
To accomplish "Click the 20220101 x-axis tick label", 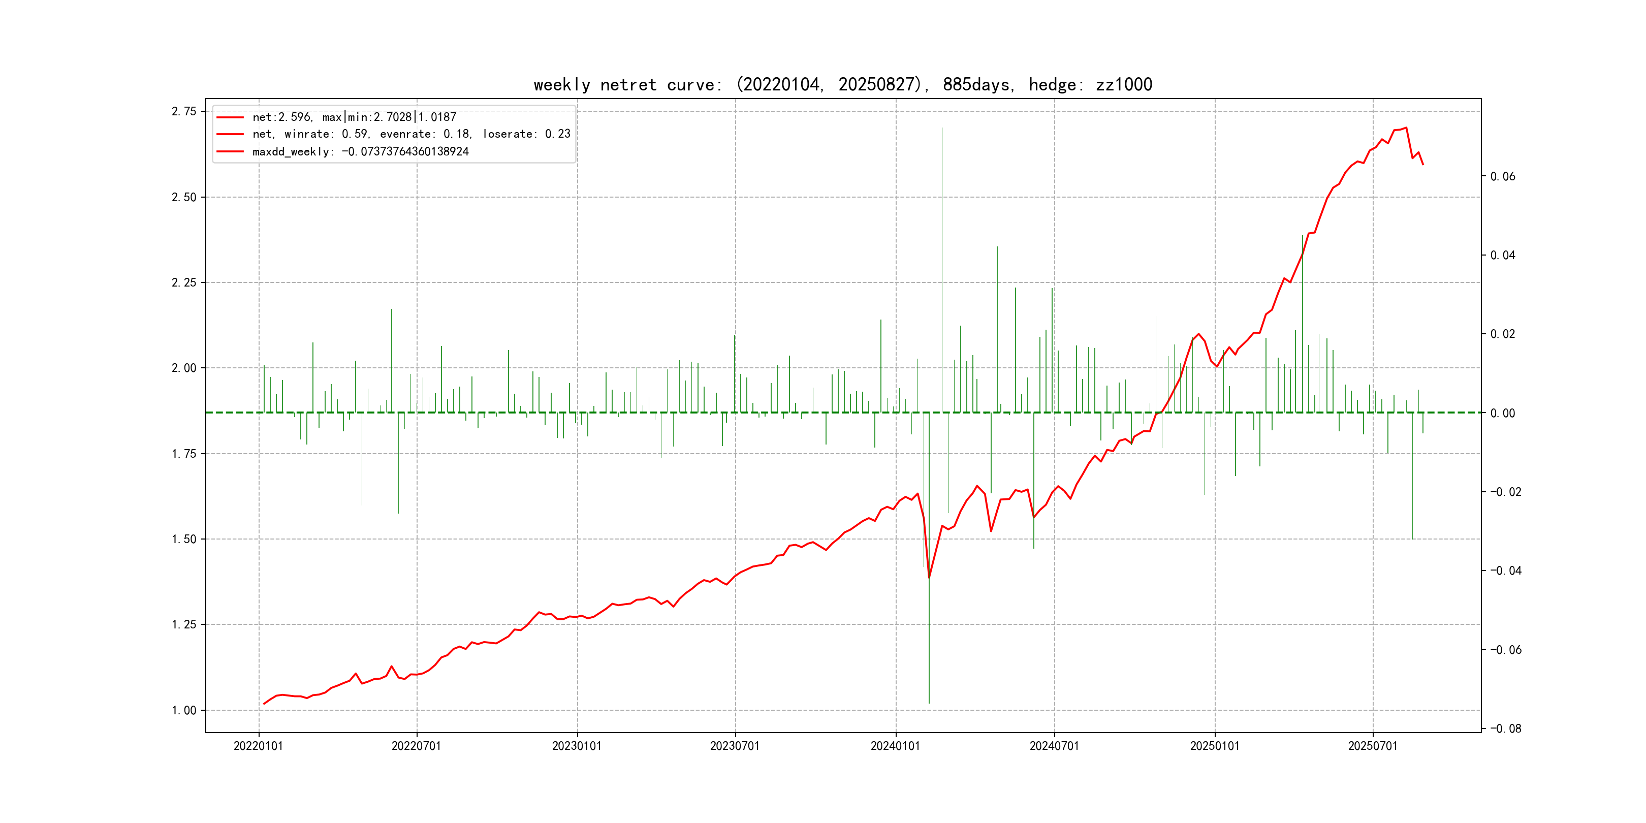I will [258, 746].
